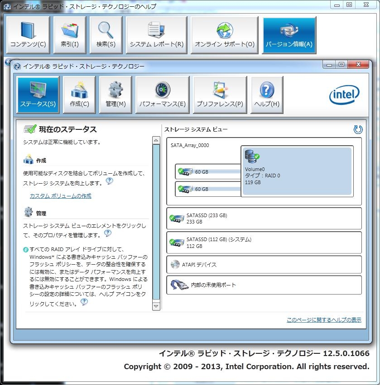Click help icon after そのプロパティを管理します

pos(108,233)
